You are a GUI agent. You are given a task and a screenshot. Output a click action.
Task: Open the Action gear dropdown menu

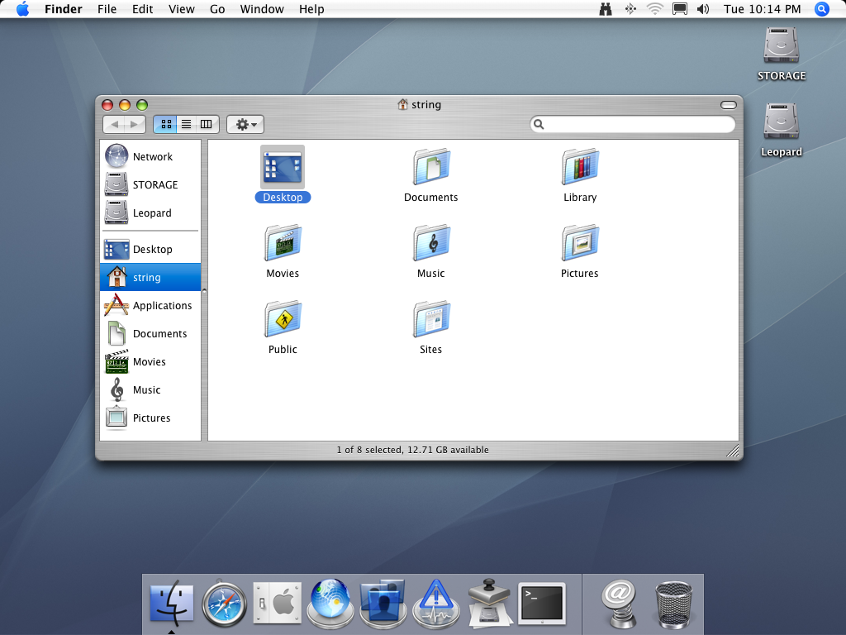[x=245, y=124]
